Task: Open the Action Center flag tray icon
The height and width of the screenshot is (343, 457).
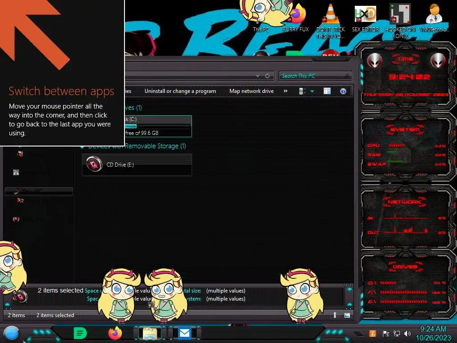Action: [386, 334]
